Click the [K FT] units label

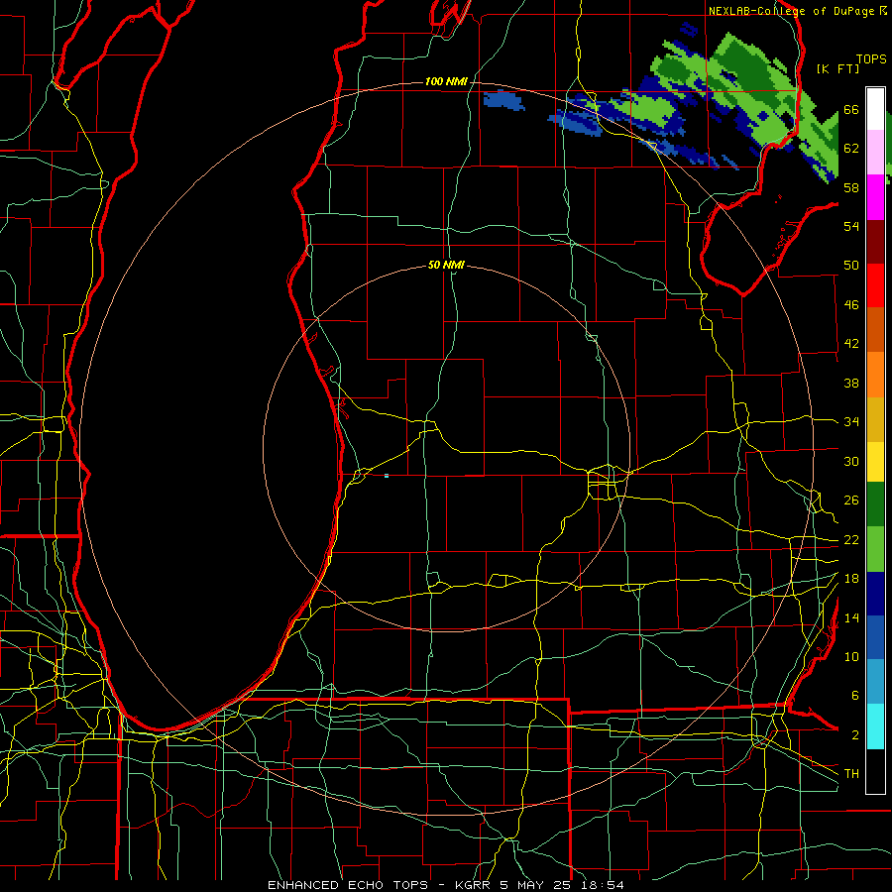click(x=837, y=68)
